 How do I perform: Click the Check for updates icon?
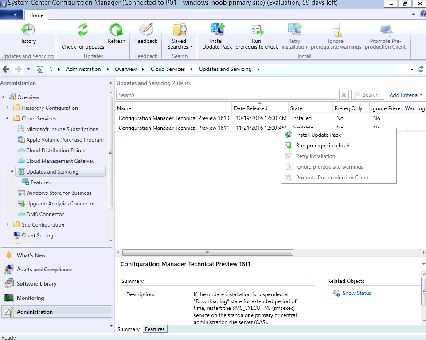coord(82,30)
